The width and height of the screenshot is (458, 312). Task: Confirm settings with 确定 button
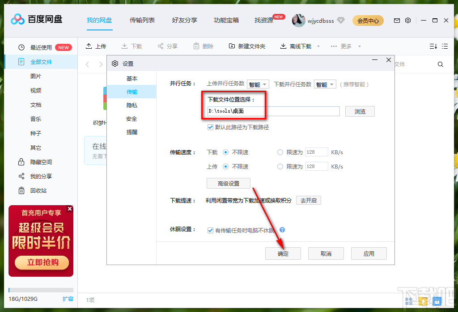pos(283,253)
